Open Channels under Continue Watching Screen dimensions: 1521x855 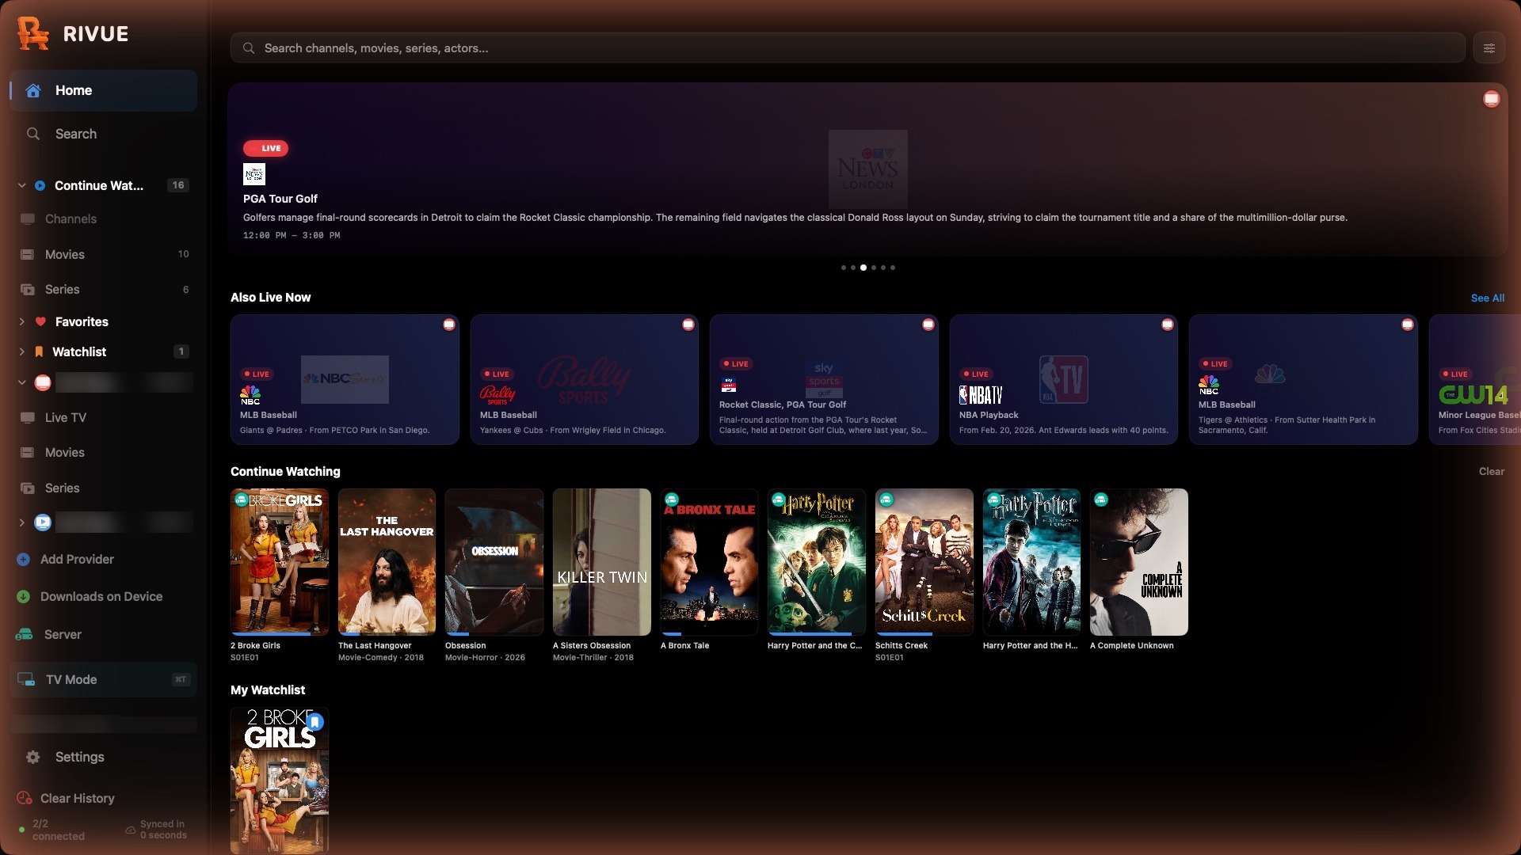[104, 218]
